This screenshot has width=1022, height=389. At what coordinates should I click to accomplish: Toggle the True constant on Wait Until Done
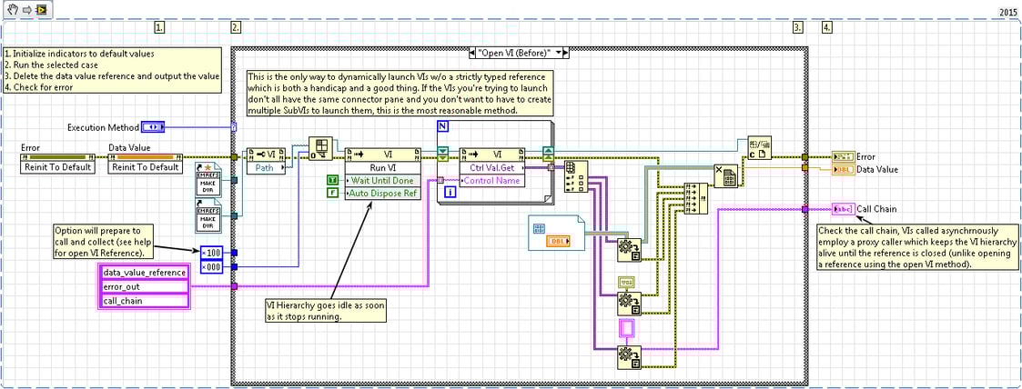(x=334, y=180)
